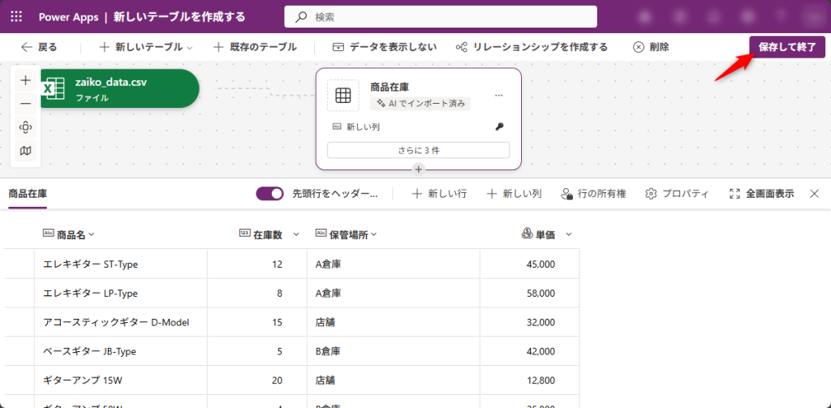Open 行の所有権 settings
Image resolution: width=831 pixels, height=408 pixels.
coord(593,194)
